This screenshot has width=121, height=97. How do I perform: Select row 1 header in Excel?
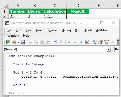point(4,11)
